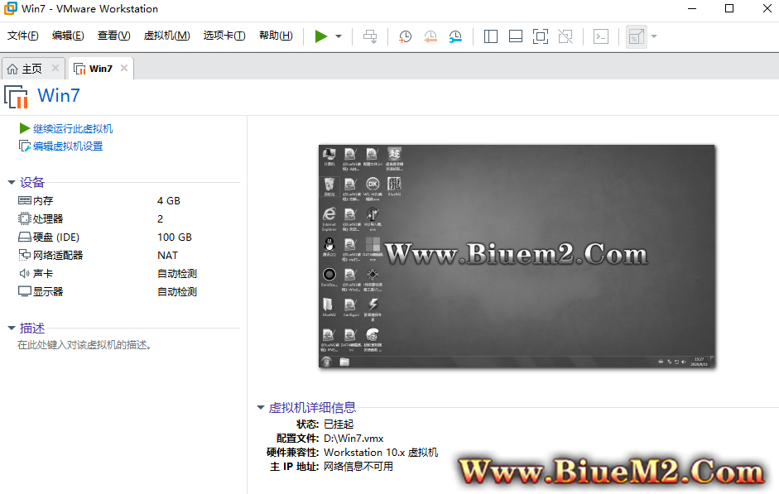Click the green power on play button
The width and height of the screenshot is (779, 494).
click(320, 36)
